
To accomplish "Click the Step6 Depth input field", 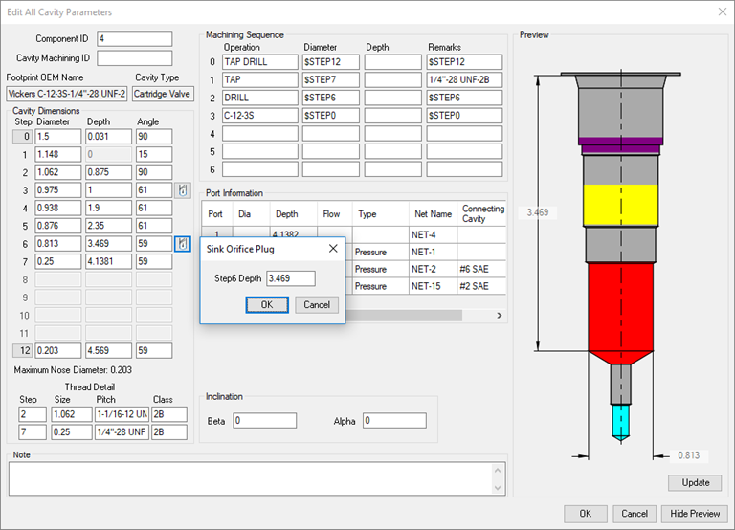I will 290,278.
